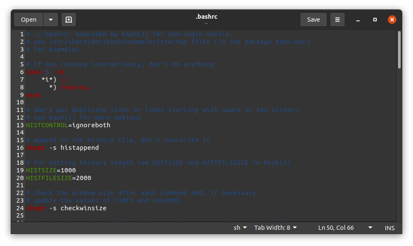
Task: Click the '.bashrc' title in the header bar
Action: (x=206, y=16)
